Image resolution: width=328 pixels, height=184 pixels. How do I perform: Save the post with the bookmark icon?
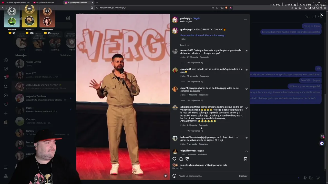point(245,159)
